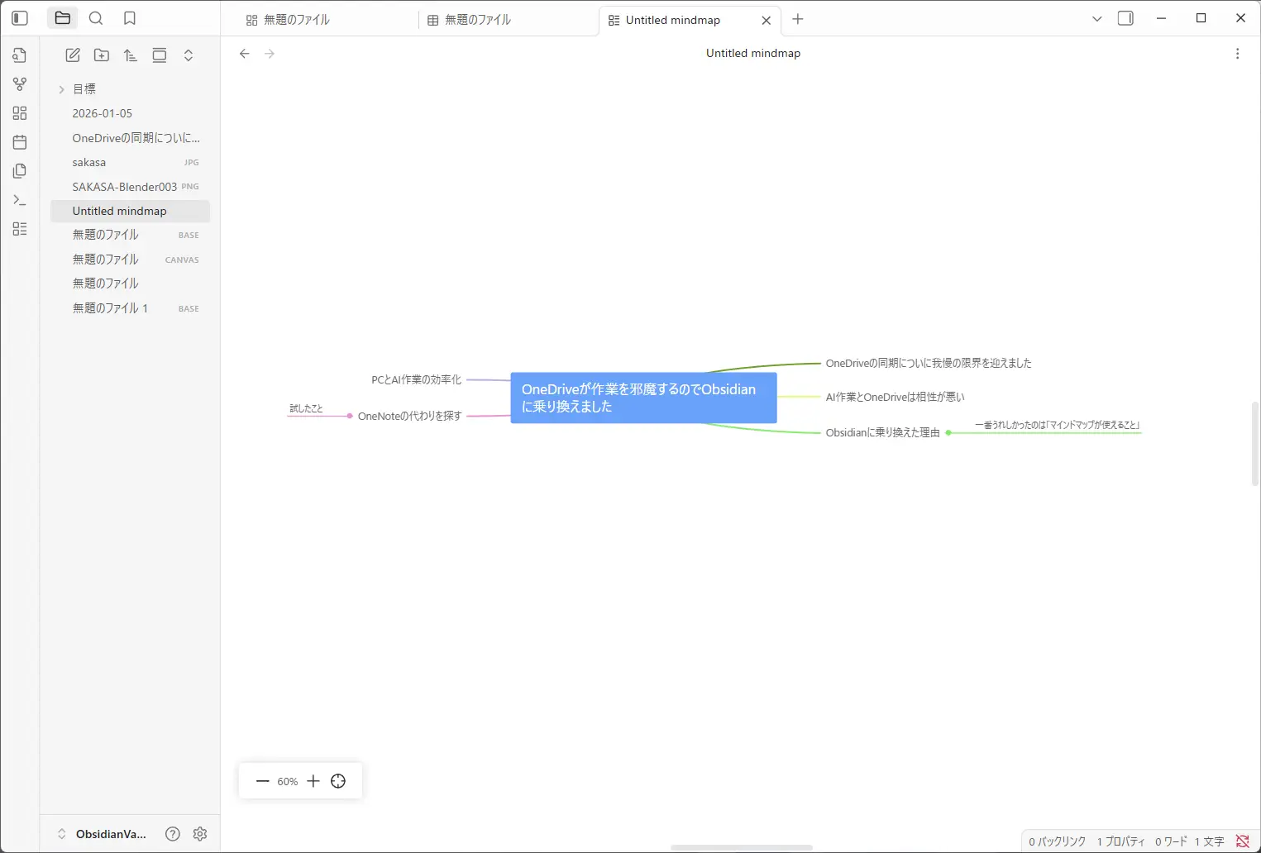Zoom in the mindmap with the plus button
1261x853 pixels.
point(313,781)
